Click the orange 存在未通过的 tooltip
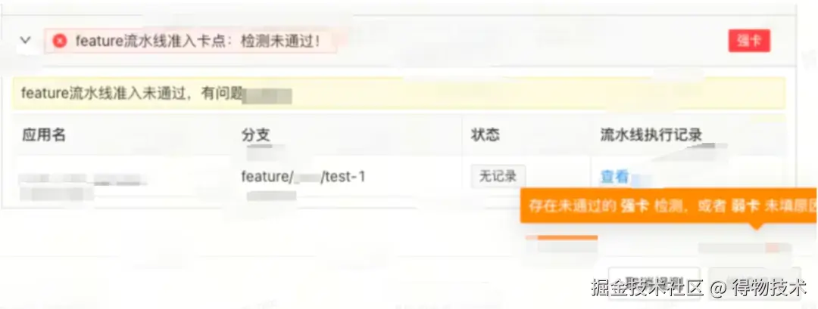The height and width of the screenshot is (309, 818). tap(669, 205)
